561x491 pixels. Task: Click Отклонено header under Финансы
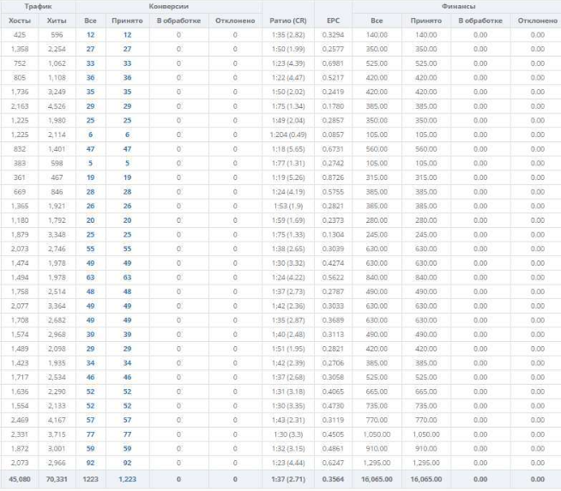click(x=537, y=21)
